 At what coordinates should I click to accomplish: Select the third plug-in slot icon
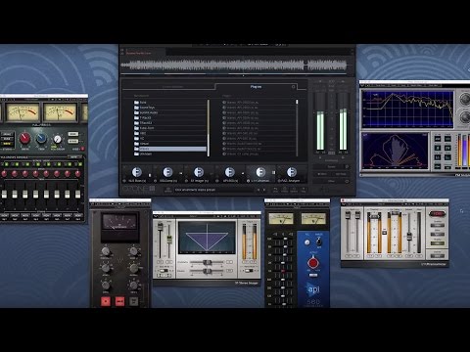tap(199, 172)
